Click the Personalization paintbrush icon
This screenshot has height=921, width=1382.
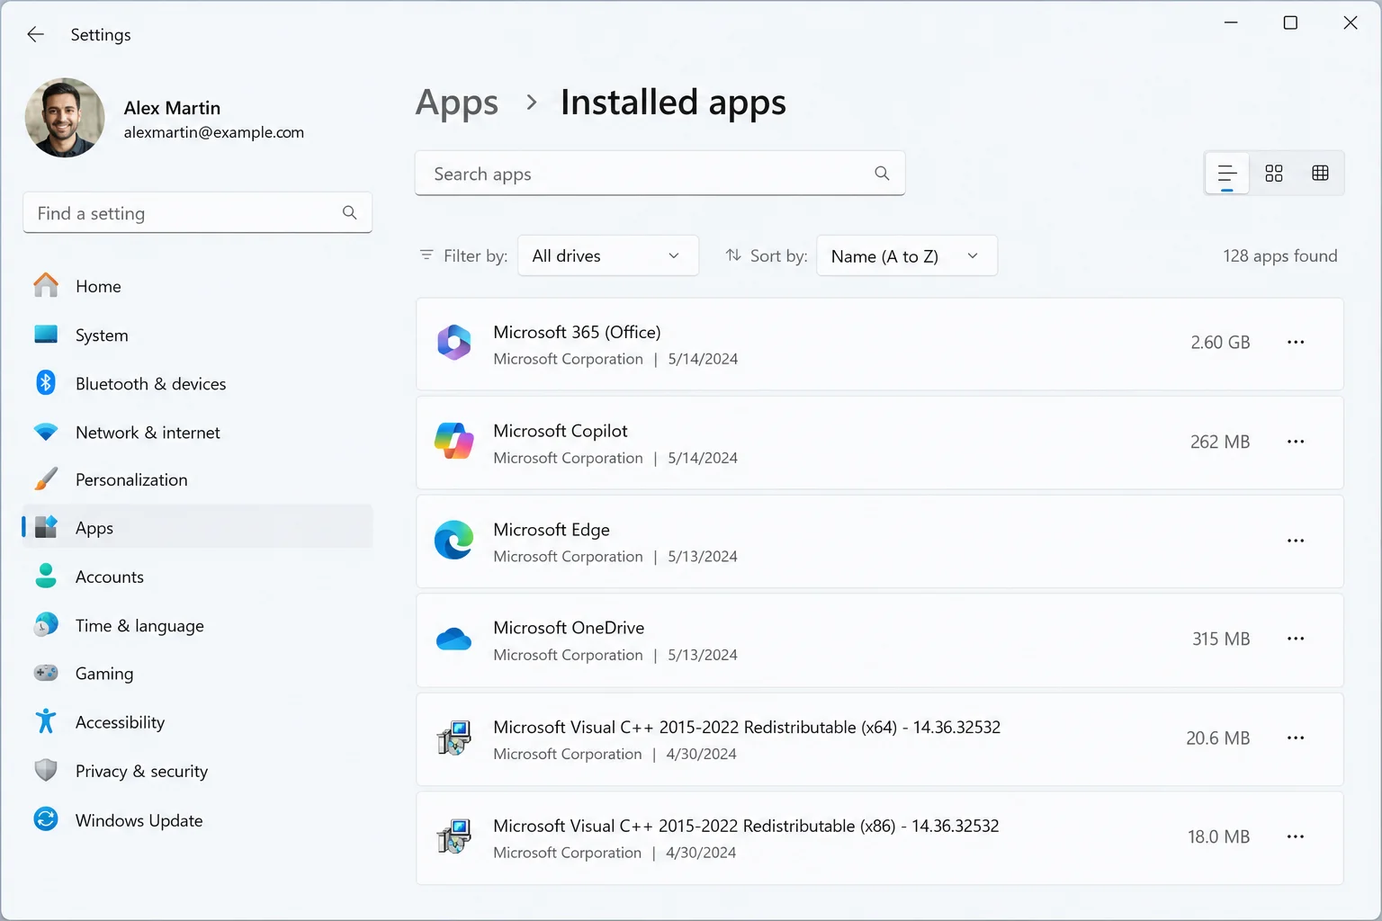46,479
